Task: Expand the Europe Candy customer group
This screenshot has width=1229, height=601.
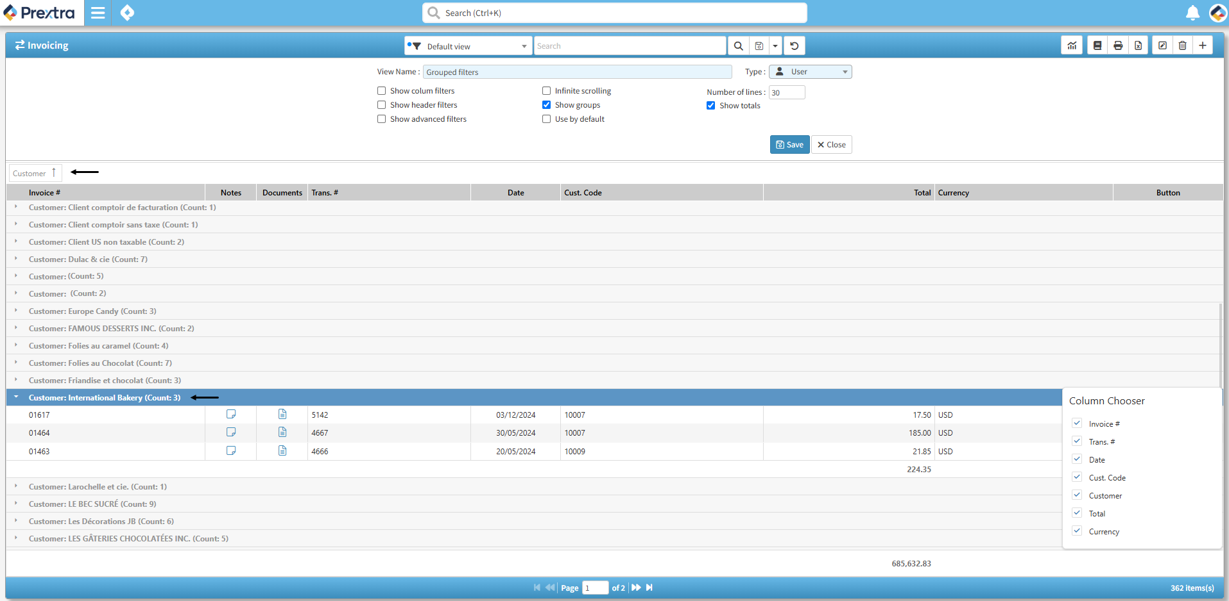Action: click(16, 311)
